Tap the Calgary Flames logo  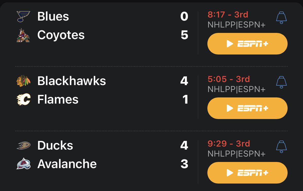pyautogui.click(x=23, y=99)
